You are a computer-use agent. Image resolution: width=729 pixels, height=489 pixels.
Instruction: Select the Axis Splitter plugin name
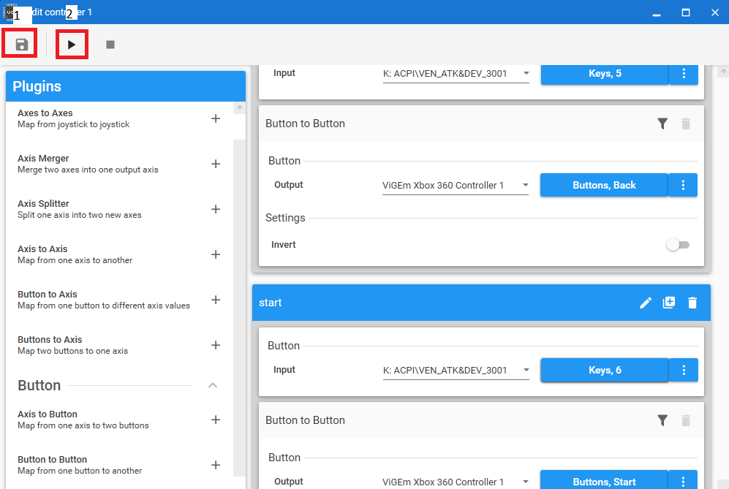click(x=43, y=204)
